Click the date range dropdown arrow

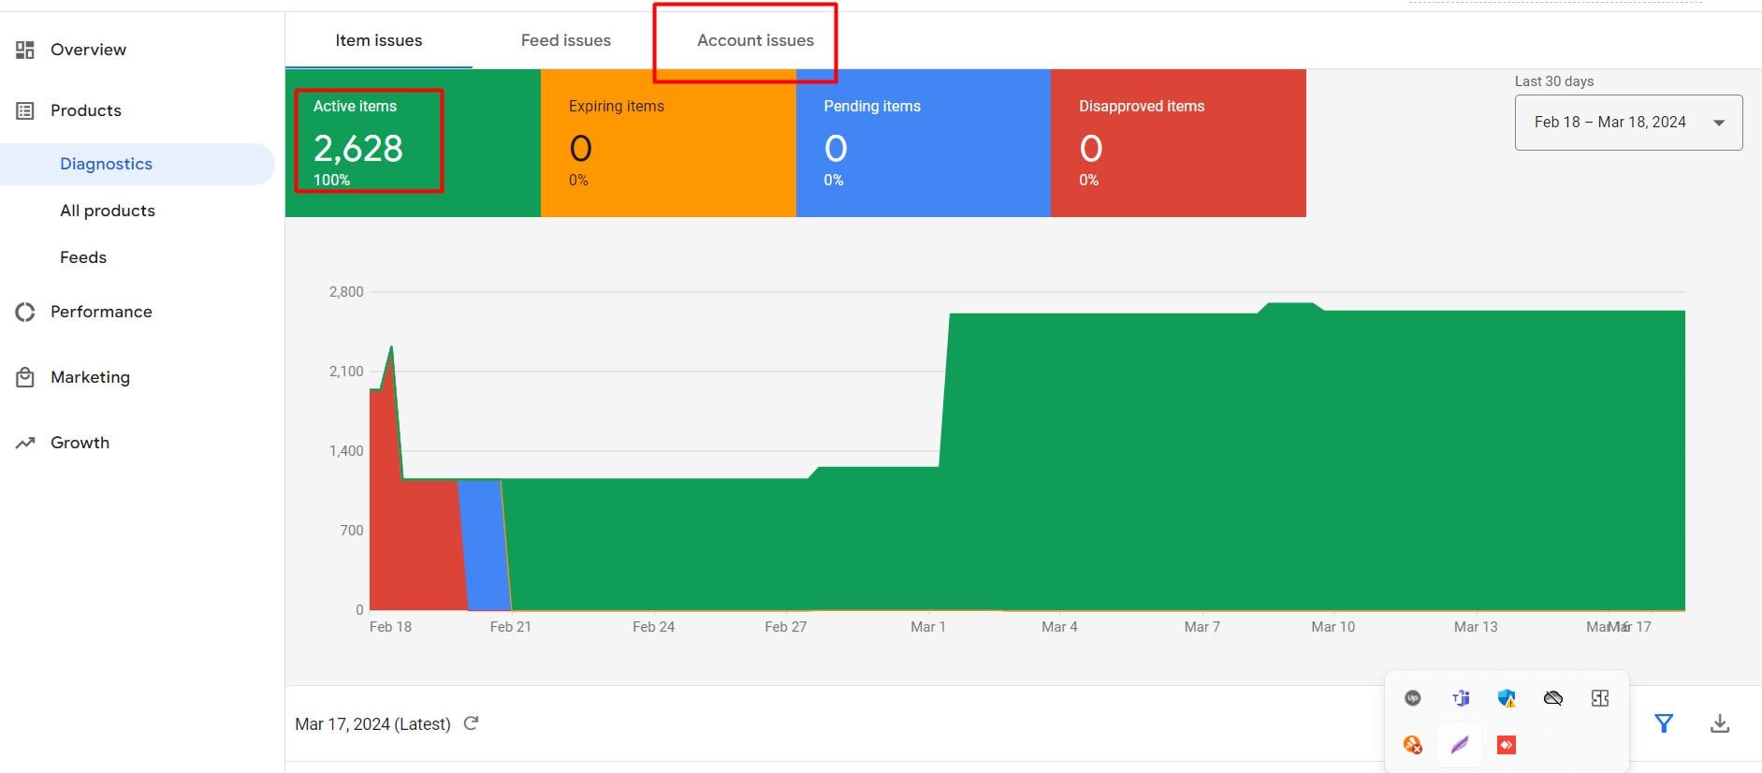[x=1719, y=123]
